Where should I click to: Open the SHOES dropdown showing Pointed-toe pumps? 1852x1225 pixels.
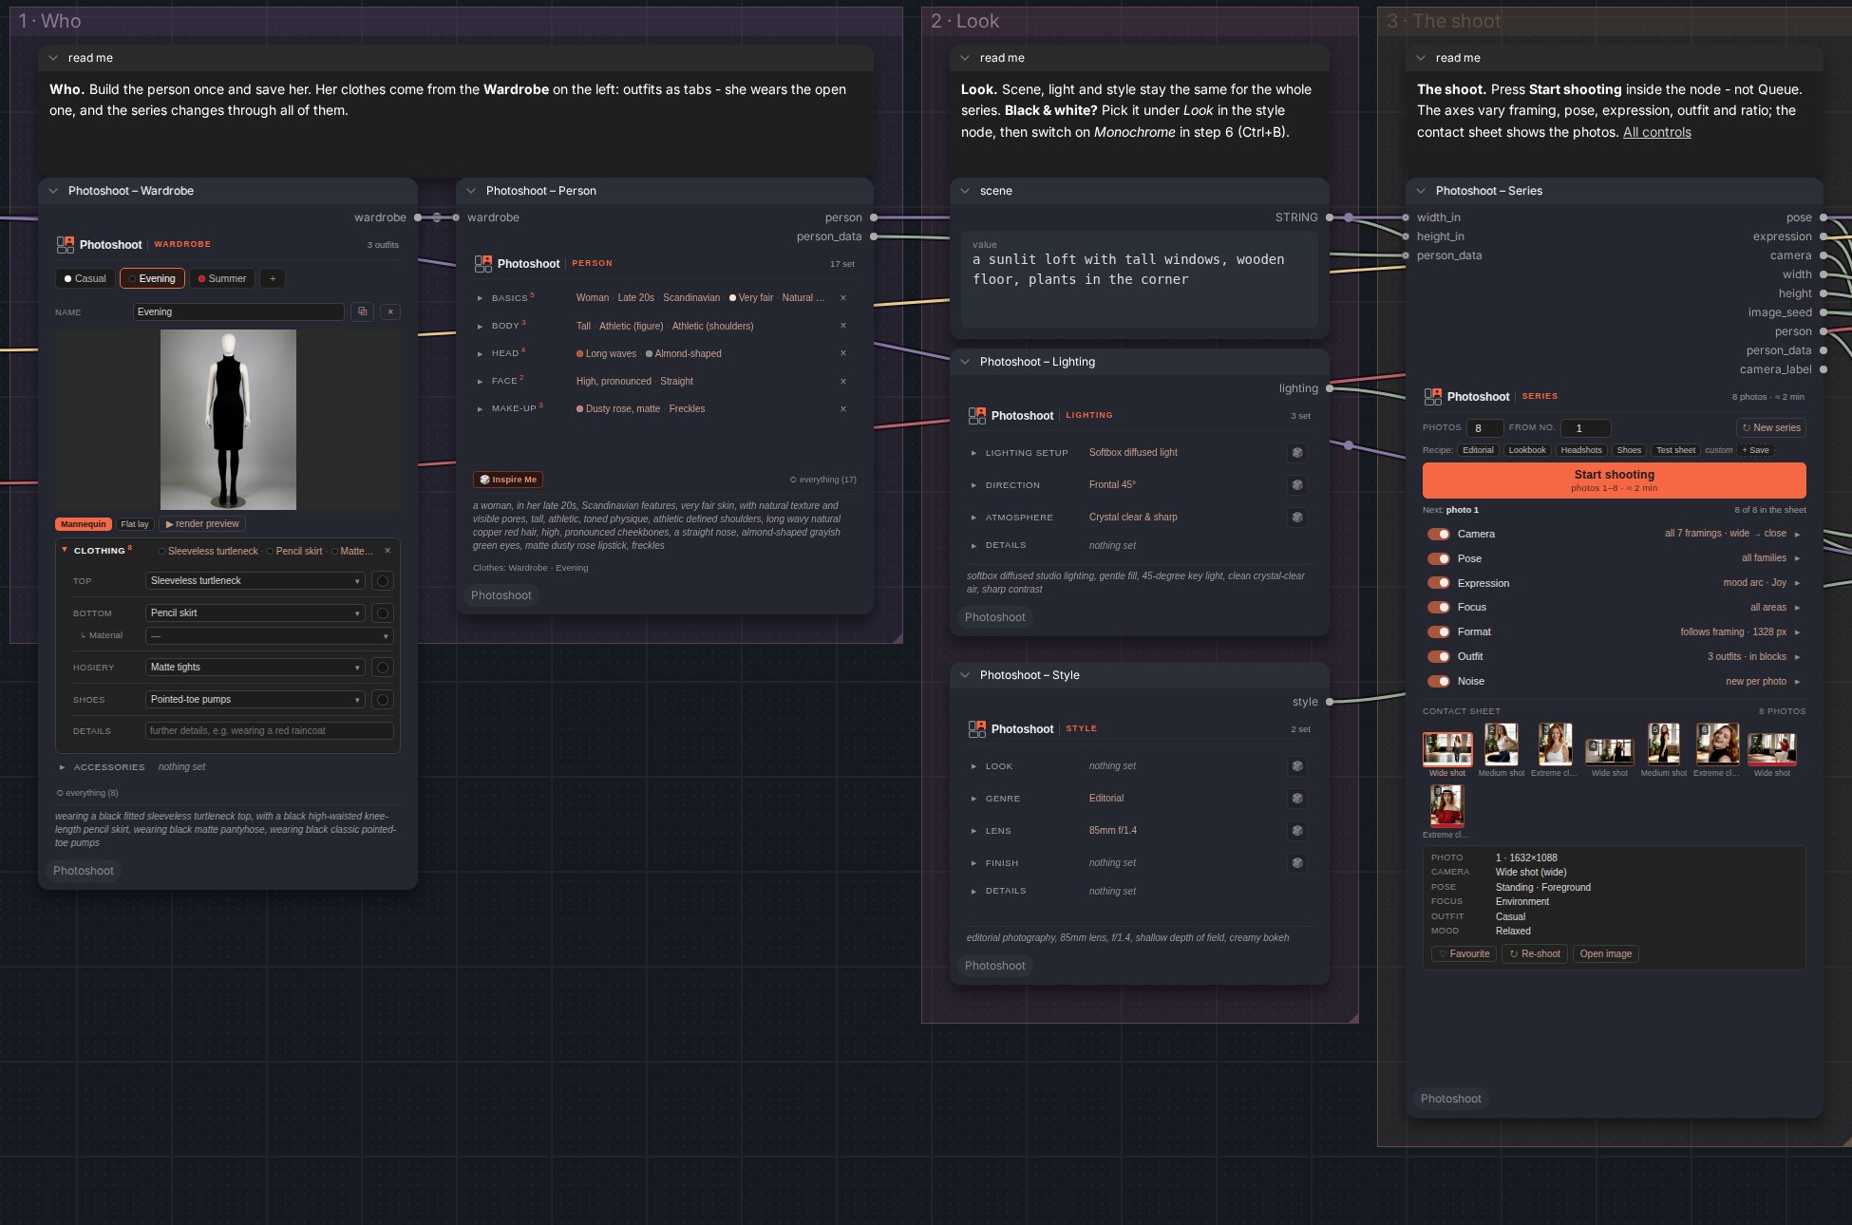click(x=255, y=700)
